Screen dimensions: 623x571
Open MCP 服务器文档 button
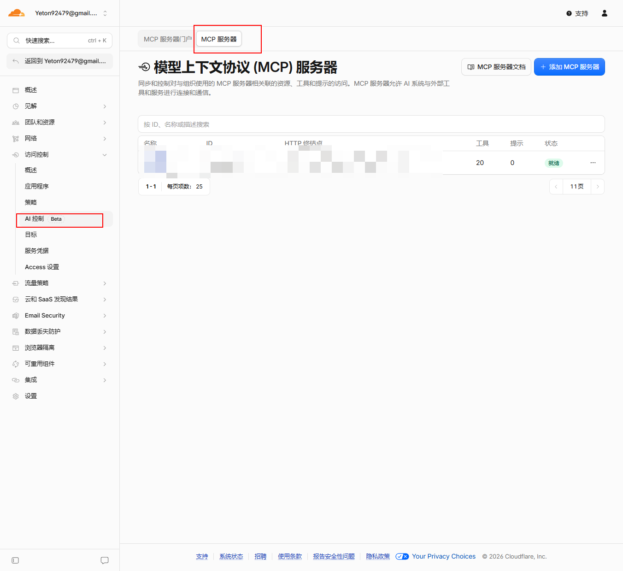coord(496,67)
